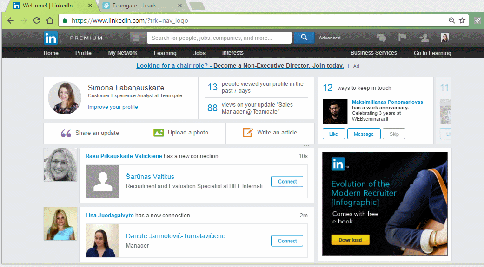Click the rocket extension icon
484x267 pixels.
477,20
